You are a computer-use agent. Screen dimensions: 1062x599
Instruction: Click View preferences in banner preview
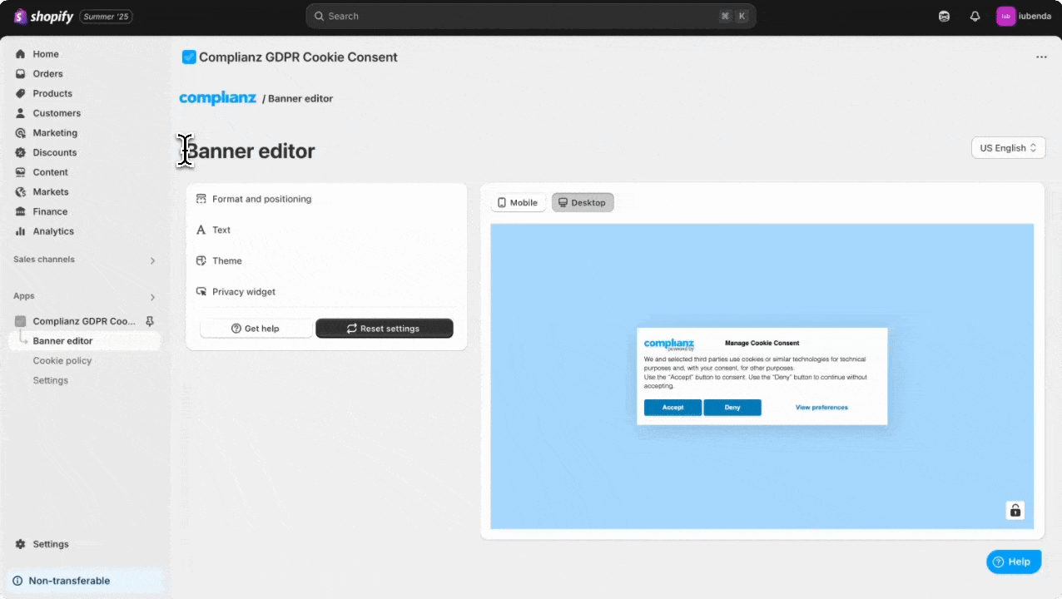(821, 408)
